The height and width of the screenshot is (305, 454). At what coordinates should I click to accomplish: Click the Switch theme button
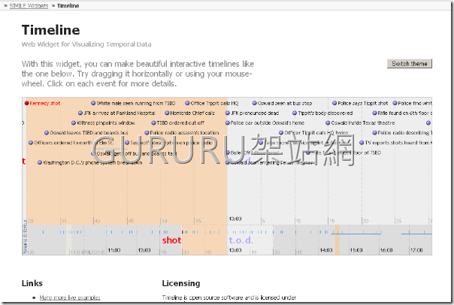click(x=410, y=64)
